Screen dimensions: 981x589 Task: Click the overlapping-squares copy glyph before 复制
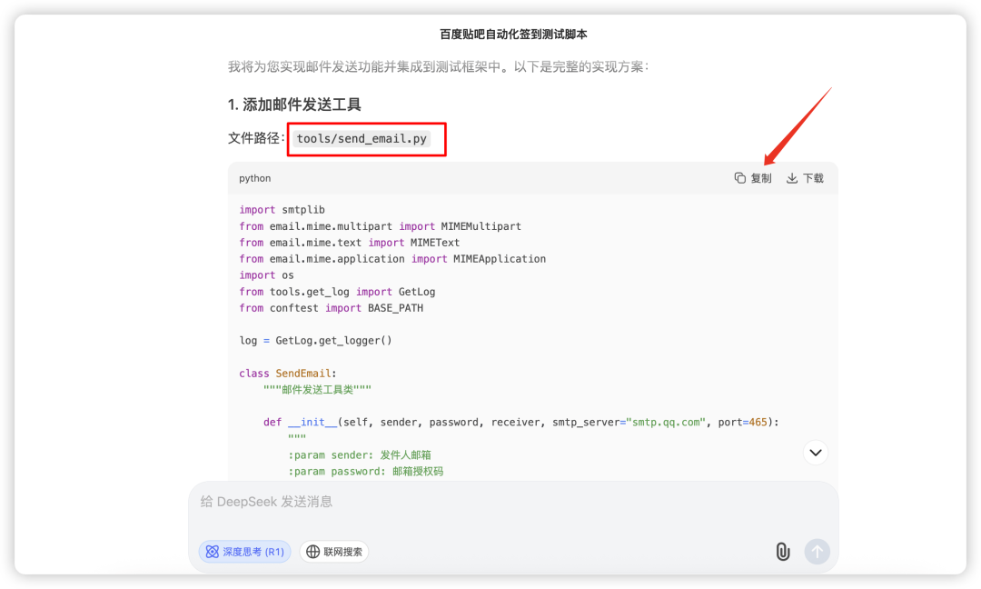(740, 178)
